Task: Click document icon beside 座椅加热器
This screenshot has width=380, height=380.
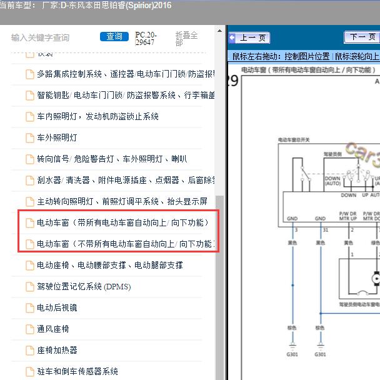Action: [x=30, y=351]
